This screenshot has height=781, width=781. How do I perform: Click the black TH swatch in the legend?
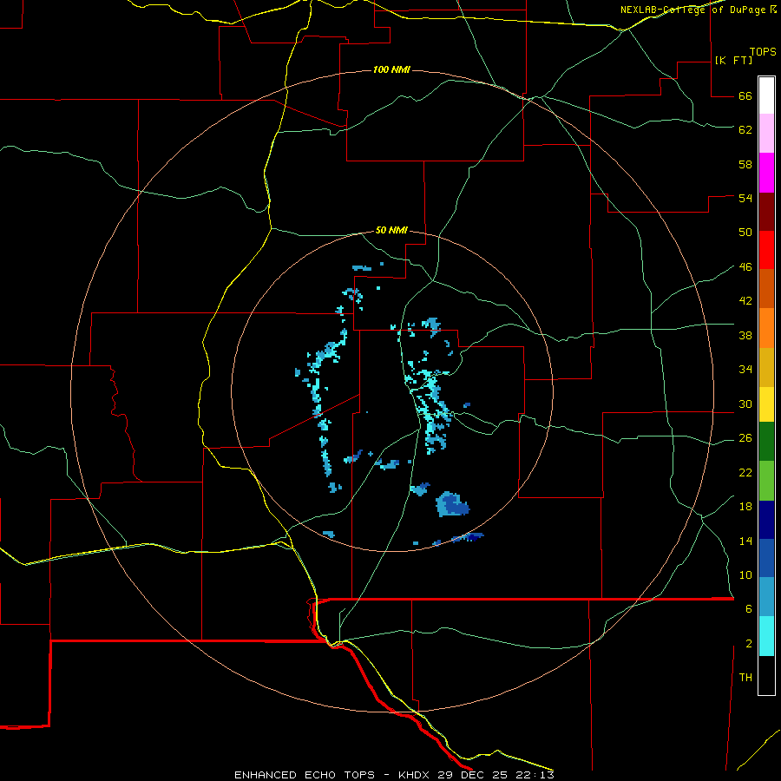click(766, 675)
